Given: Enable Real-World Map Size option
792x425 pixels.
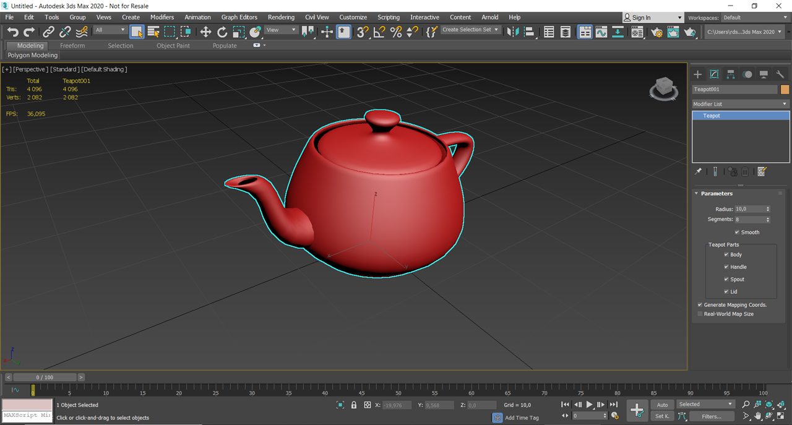Looking at the screenshot, I should [700, 314].
